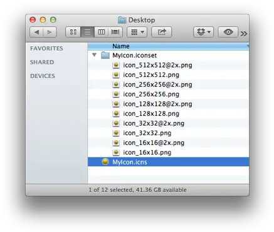Switch to icon view mode
Viewport: 274px width, 232px height.
coord(73,32)
